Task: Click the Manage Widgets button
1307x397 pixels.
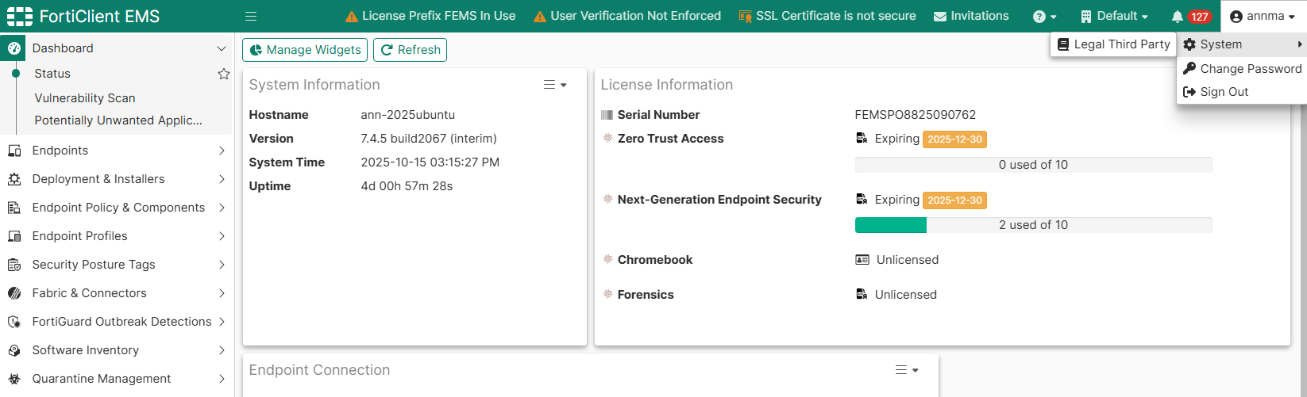Action: [305, 50]
